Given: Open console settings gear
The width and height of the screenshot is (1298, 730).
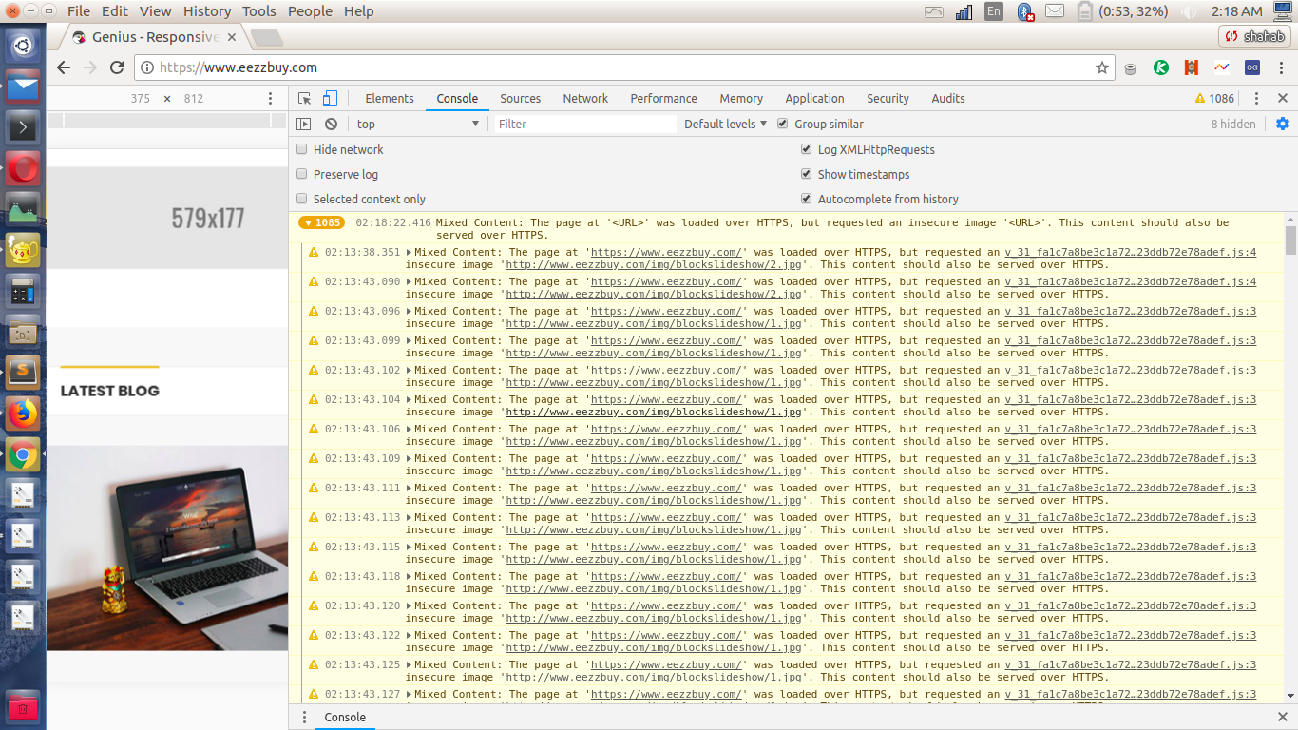Looking at the screenshot, I should point(1283,124).
